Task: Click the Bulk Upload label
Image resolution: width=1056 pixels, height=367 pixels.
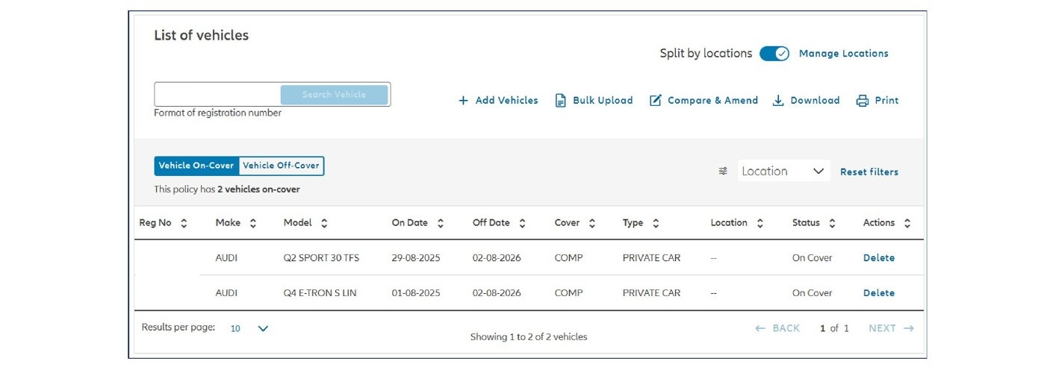Action: pyautogui.click(x=603, y=100)
